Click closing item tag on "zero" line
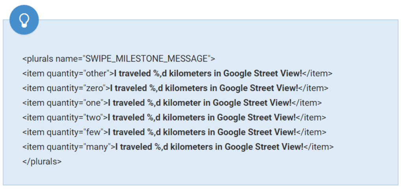This screenshot has height=189, width=401. click(313, 88)
